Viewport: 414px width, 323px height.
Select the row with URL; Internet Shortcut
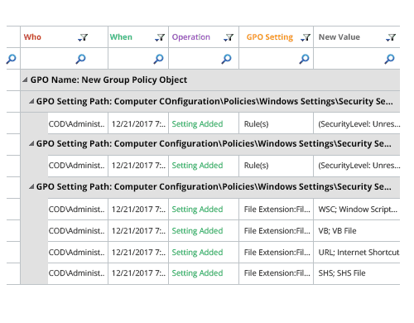tap(224, 253)
